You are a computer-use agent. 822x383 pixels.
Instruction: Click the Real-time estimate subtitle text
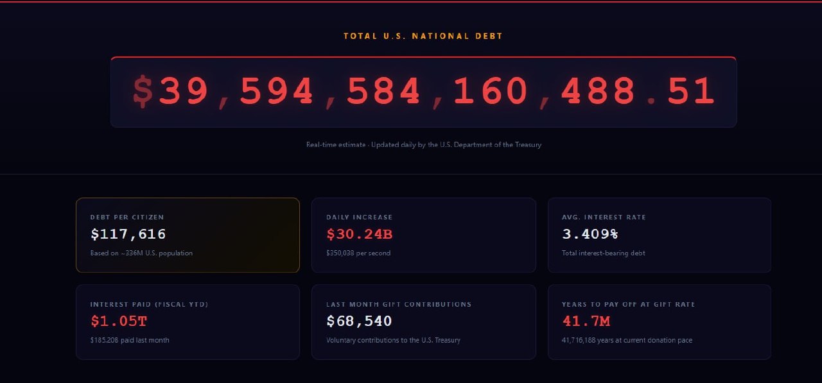pyautogui.click(x=423, y=144)
